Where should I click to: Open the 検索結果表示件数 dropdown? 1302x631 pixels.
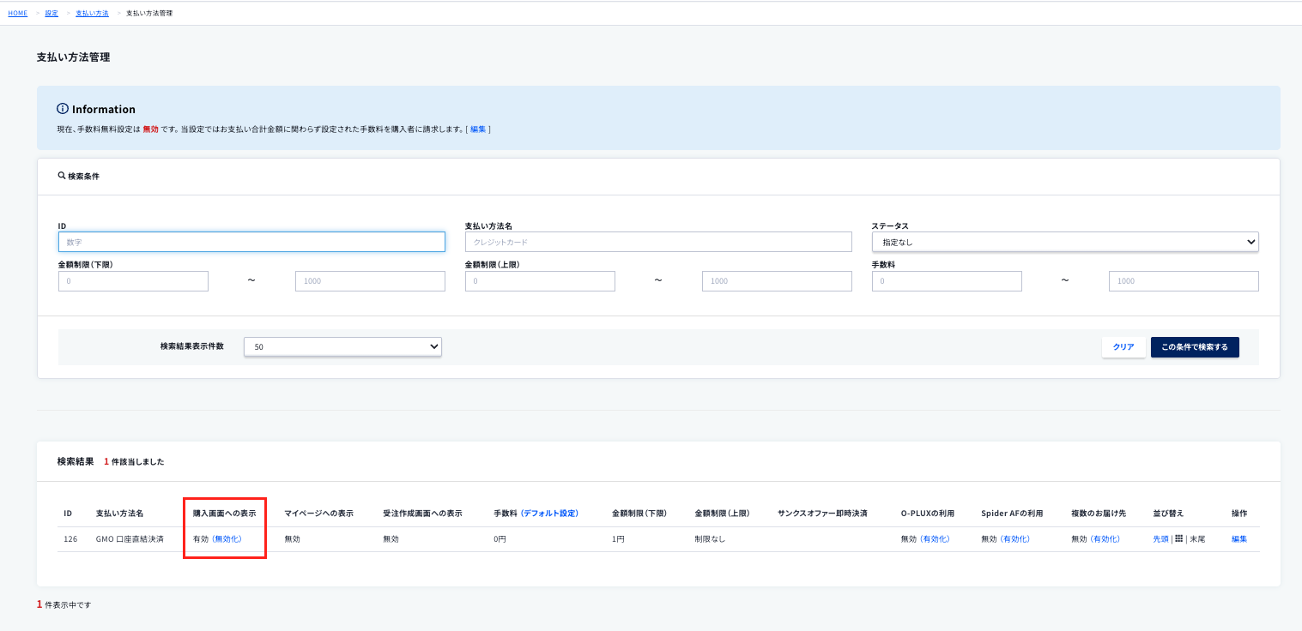pyautogui.click(x=342, y=346)
